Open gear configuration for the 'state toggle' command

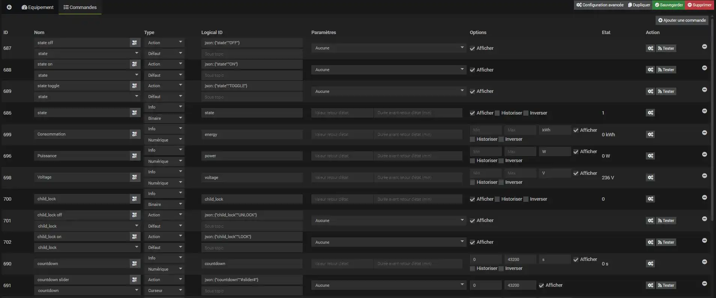tap(650, 91)
